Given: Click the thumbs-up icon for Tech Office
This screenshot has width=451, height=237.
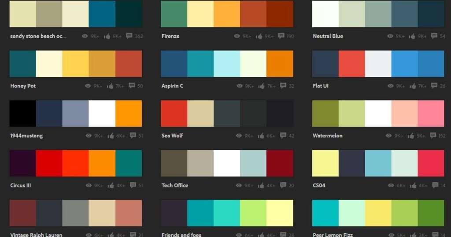Looking at the screenshot, I should click(x=261, y=186).
